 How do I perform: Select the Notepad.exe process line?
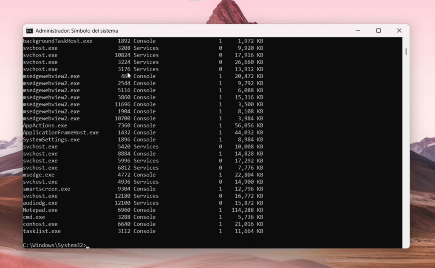point(40,210)
